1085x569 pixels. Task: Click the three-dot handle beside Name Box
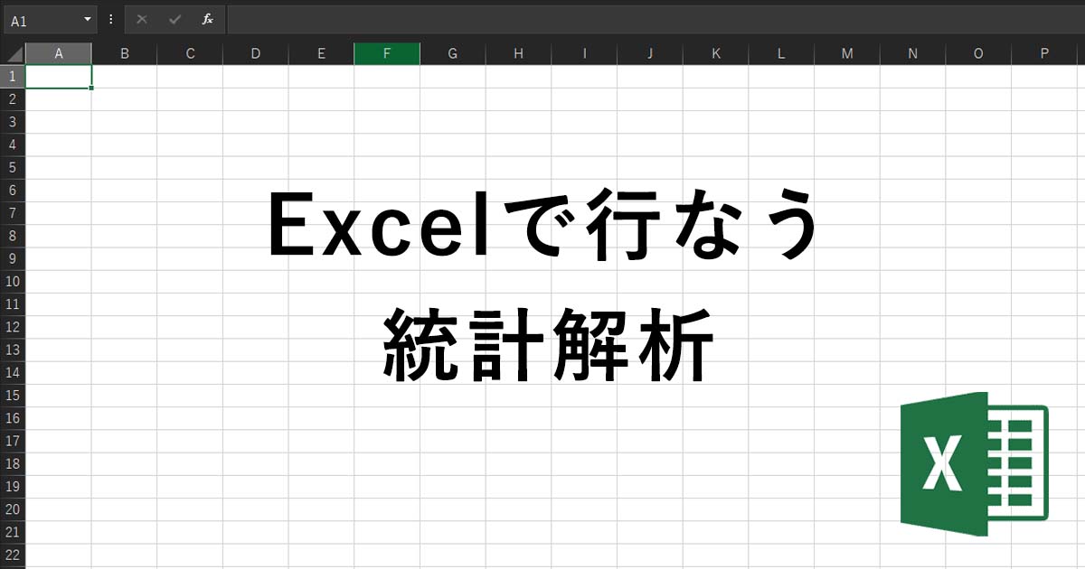[110, 19]
